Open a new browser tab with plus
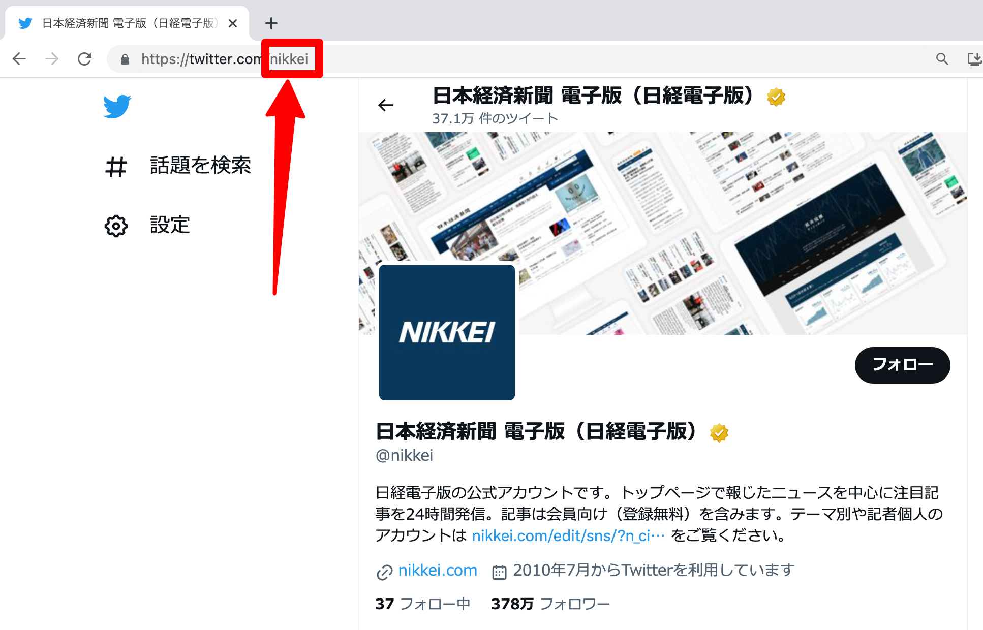The height and width of the screenshot is (630, 983). click(271, 23)
